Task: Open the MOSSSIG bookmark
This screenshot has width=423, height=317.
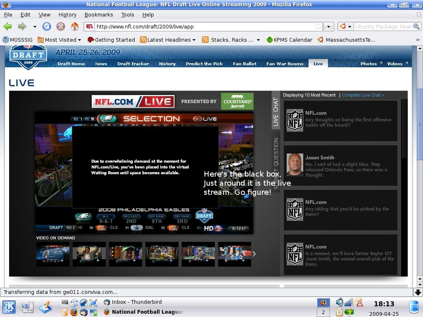Action: pos(18,40)
